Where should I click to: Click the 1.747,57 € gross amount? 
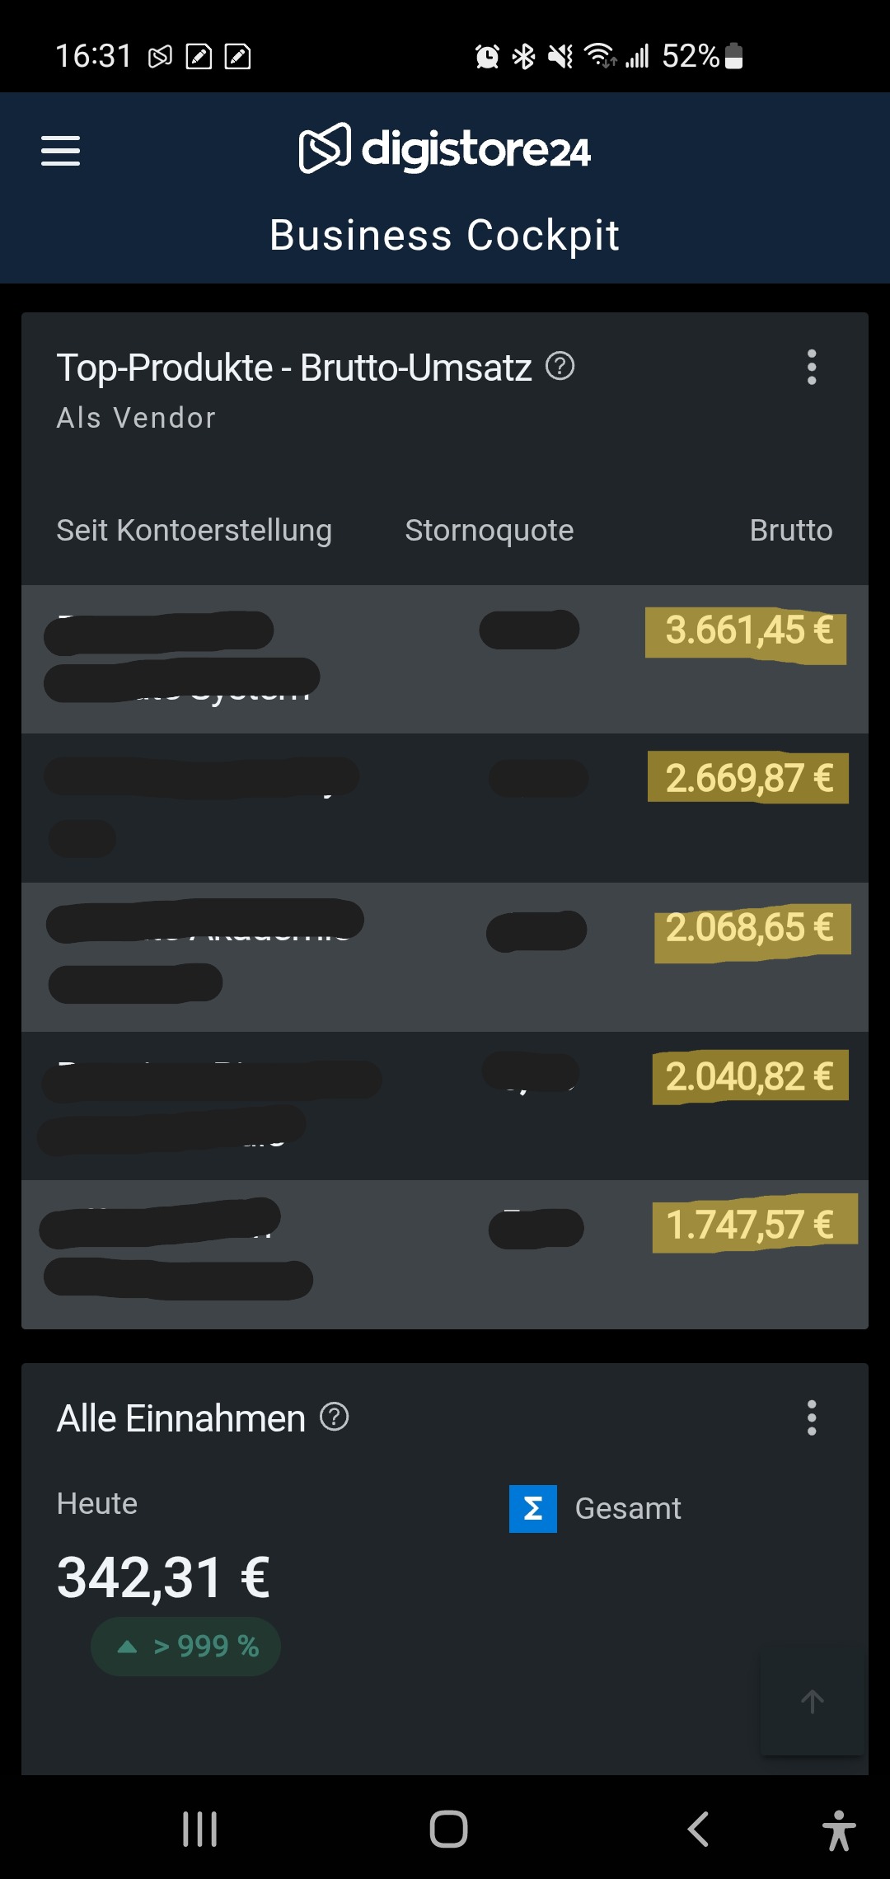pyautogui.click(x=749, y=1225)
